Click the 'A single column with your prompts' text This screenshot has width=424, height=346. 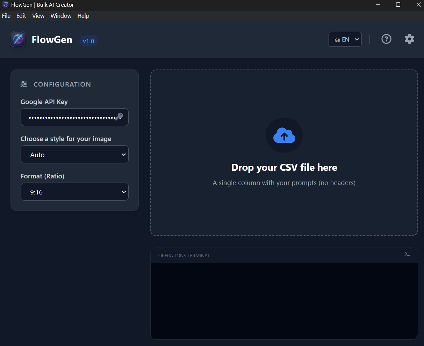284,183
